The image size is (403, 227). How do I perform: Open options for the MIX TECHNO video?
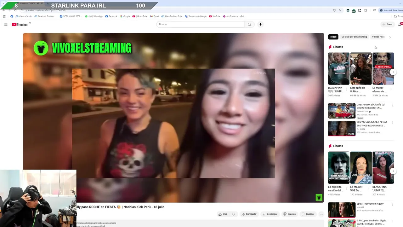point(392,123)
